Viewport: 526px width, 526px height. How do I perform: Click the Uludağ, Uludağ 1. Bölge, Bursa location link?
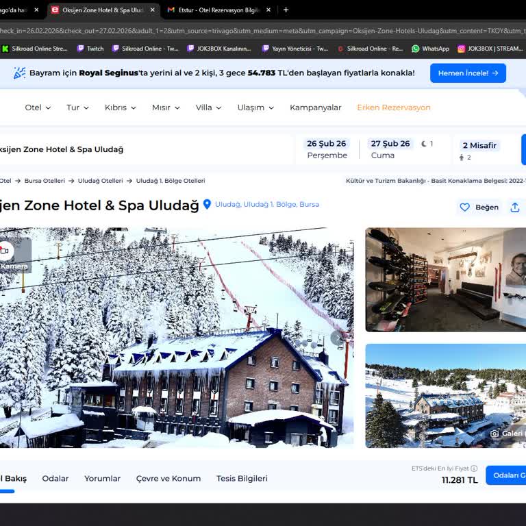tap(266, 204)
